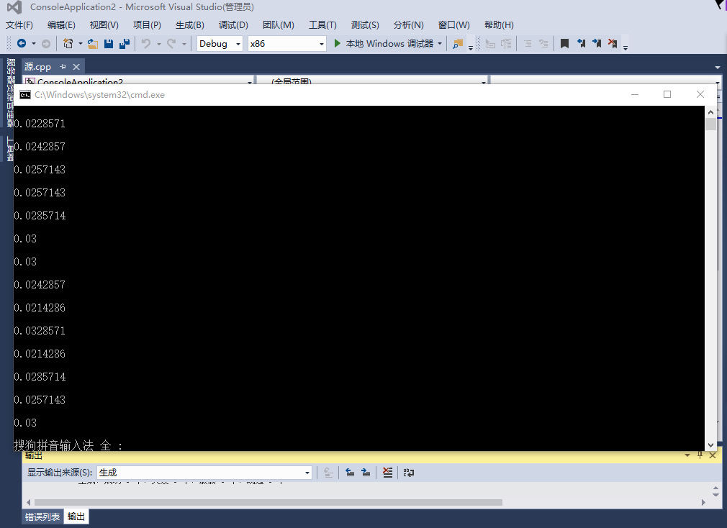Click the console scrollbar down arrow
The width and height of the screenshot is (727, 528).
click(x=710, y=445)
